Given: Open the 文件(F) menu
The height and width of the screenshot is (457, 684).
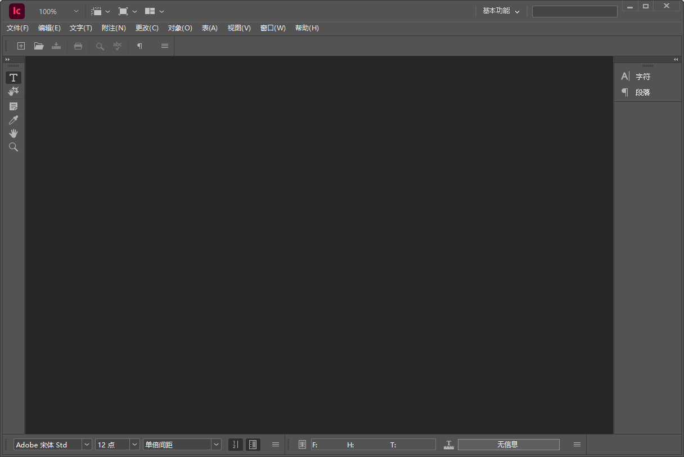Looking at the screenshot, I should coord(17,28).
